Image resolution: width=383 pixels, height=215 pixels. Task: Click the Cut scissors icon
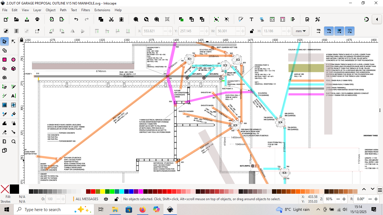point(111,19)
